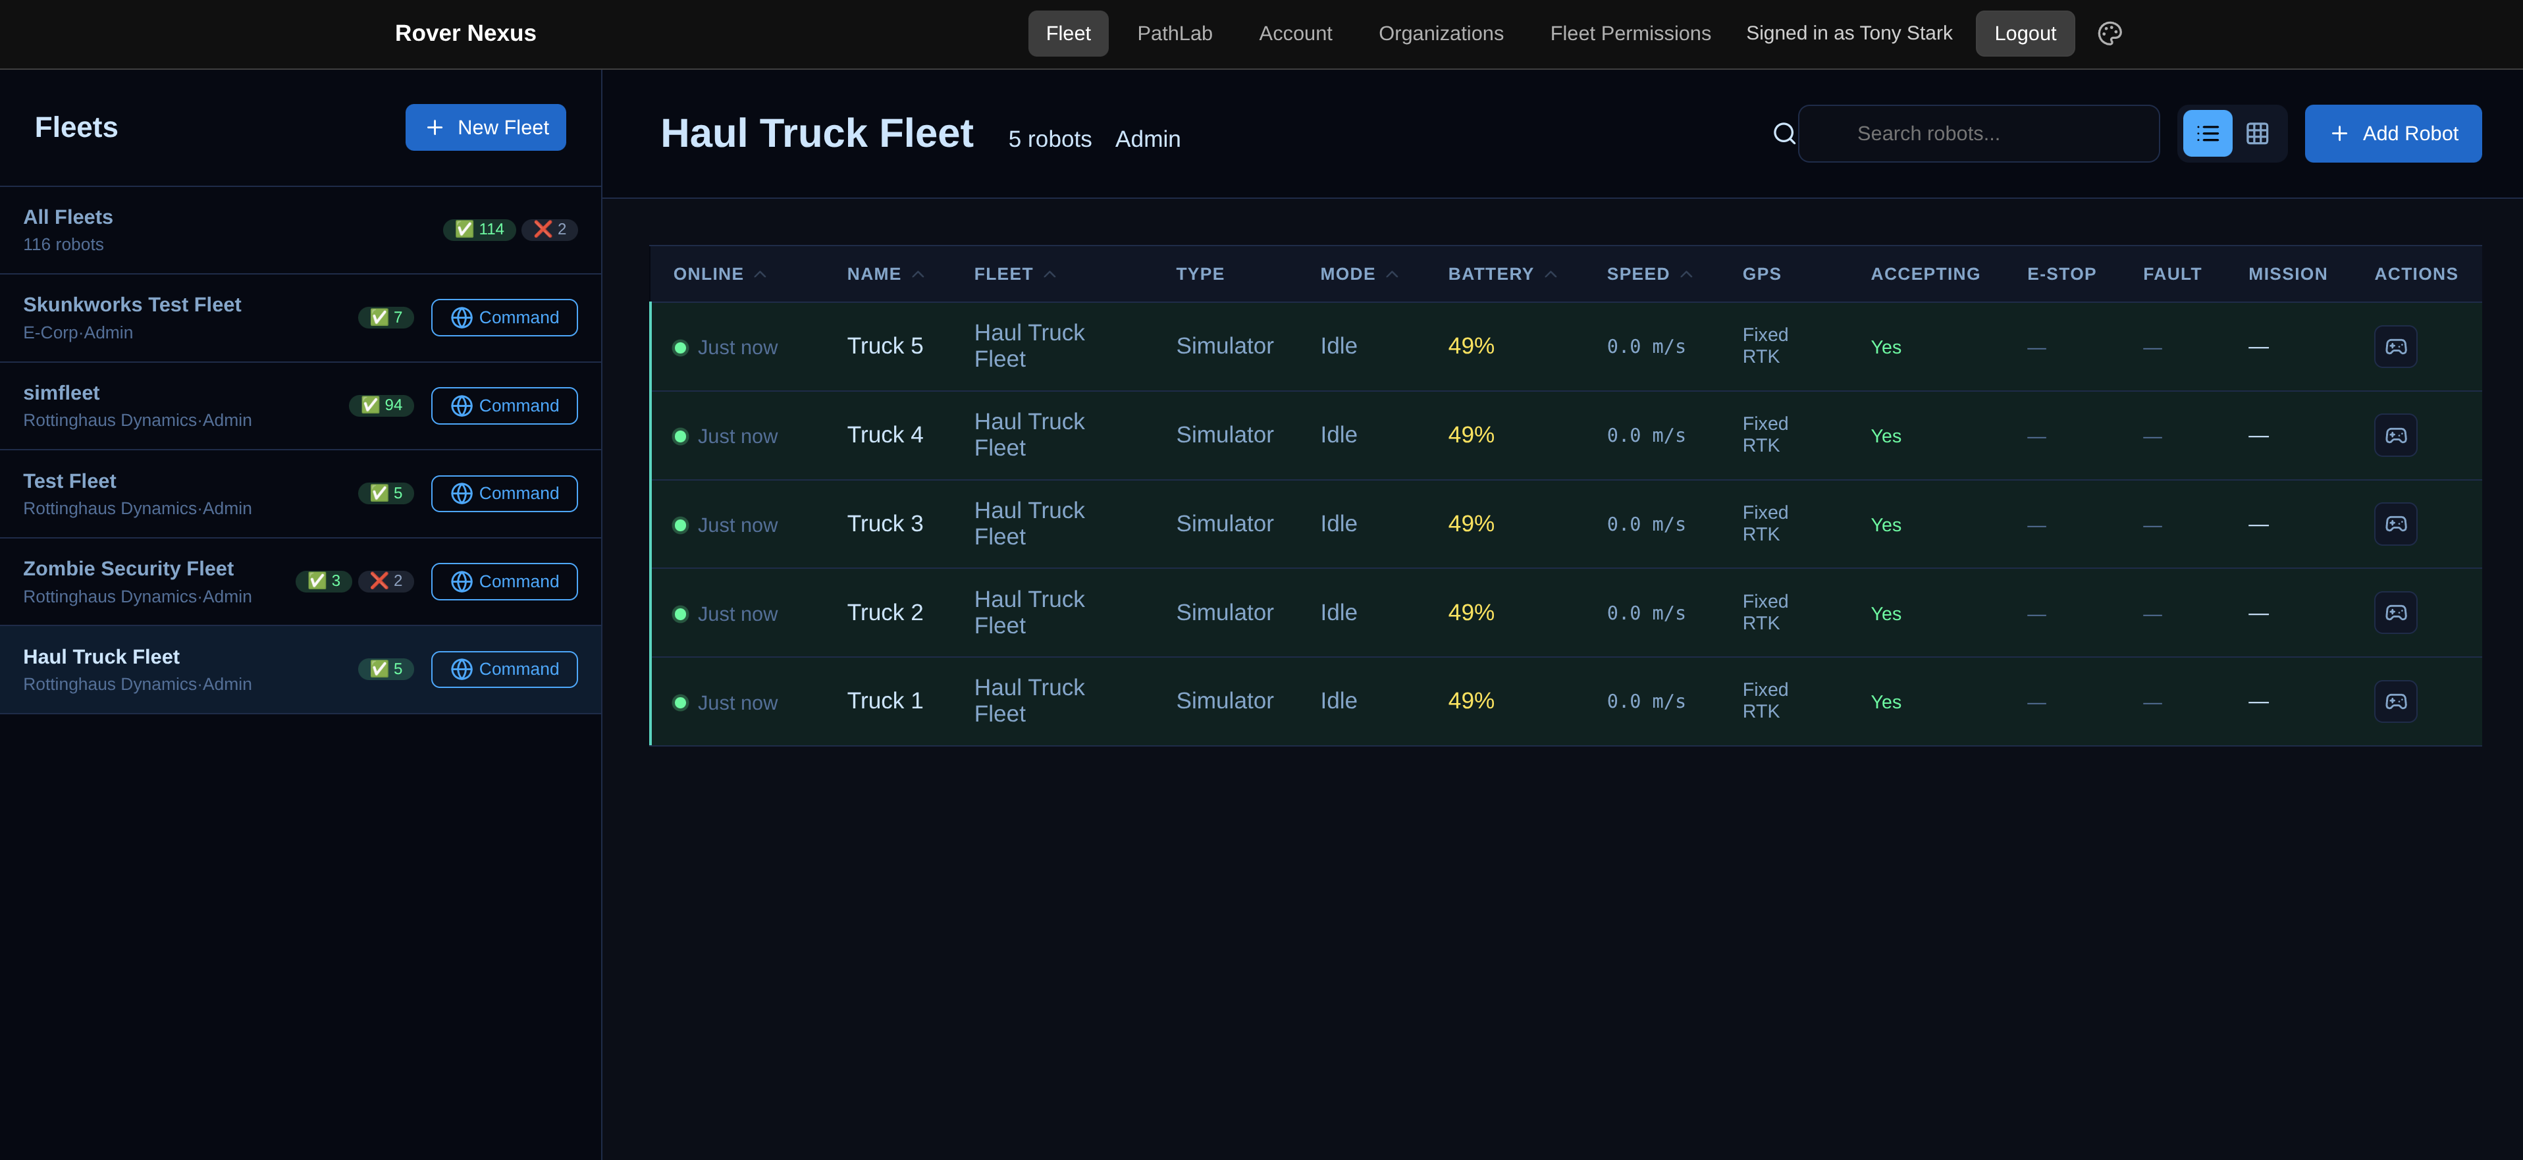The width and height of the screenshot is (2523, 1160).
Task: Open controller action for Truck 5
Action: coord(2396,347)
